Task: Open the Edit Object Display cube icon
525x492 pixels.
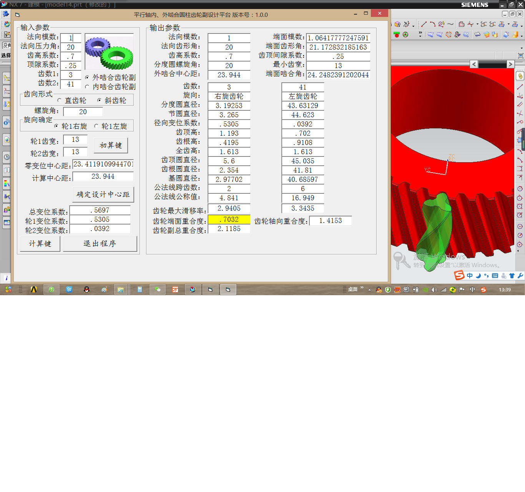Action: [397, 24]
